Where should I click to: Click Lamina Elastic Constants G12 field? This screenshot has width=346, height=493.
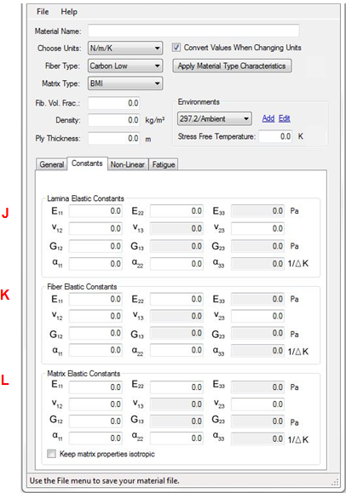coord(95,246)
